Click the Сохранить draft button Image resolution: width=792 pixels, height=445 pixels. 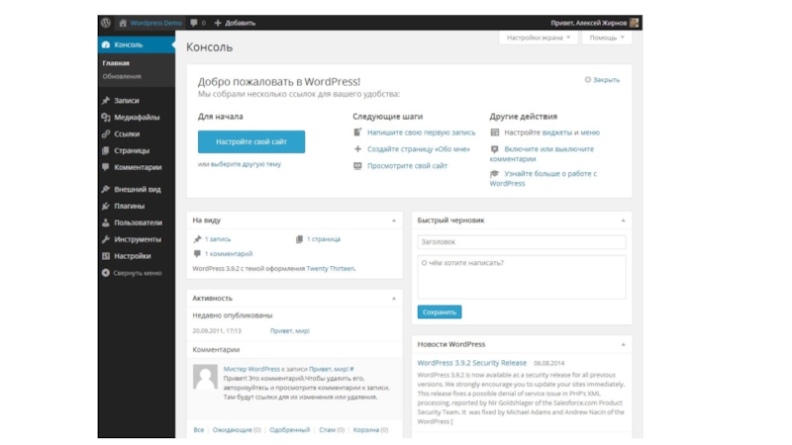click(439, 311)
